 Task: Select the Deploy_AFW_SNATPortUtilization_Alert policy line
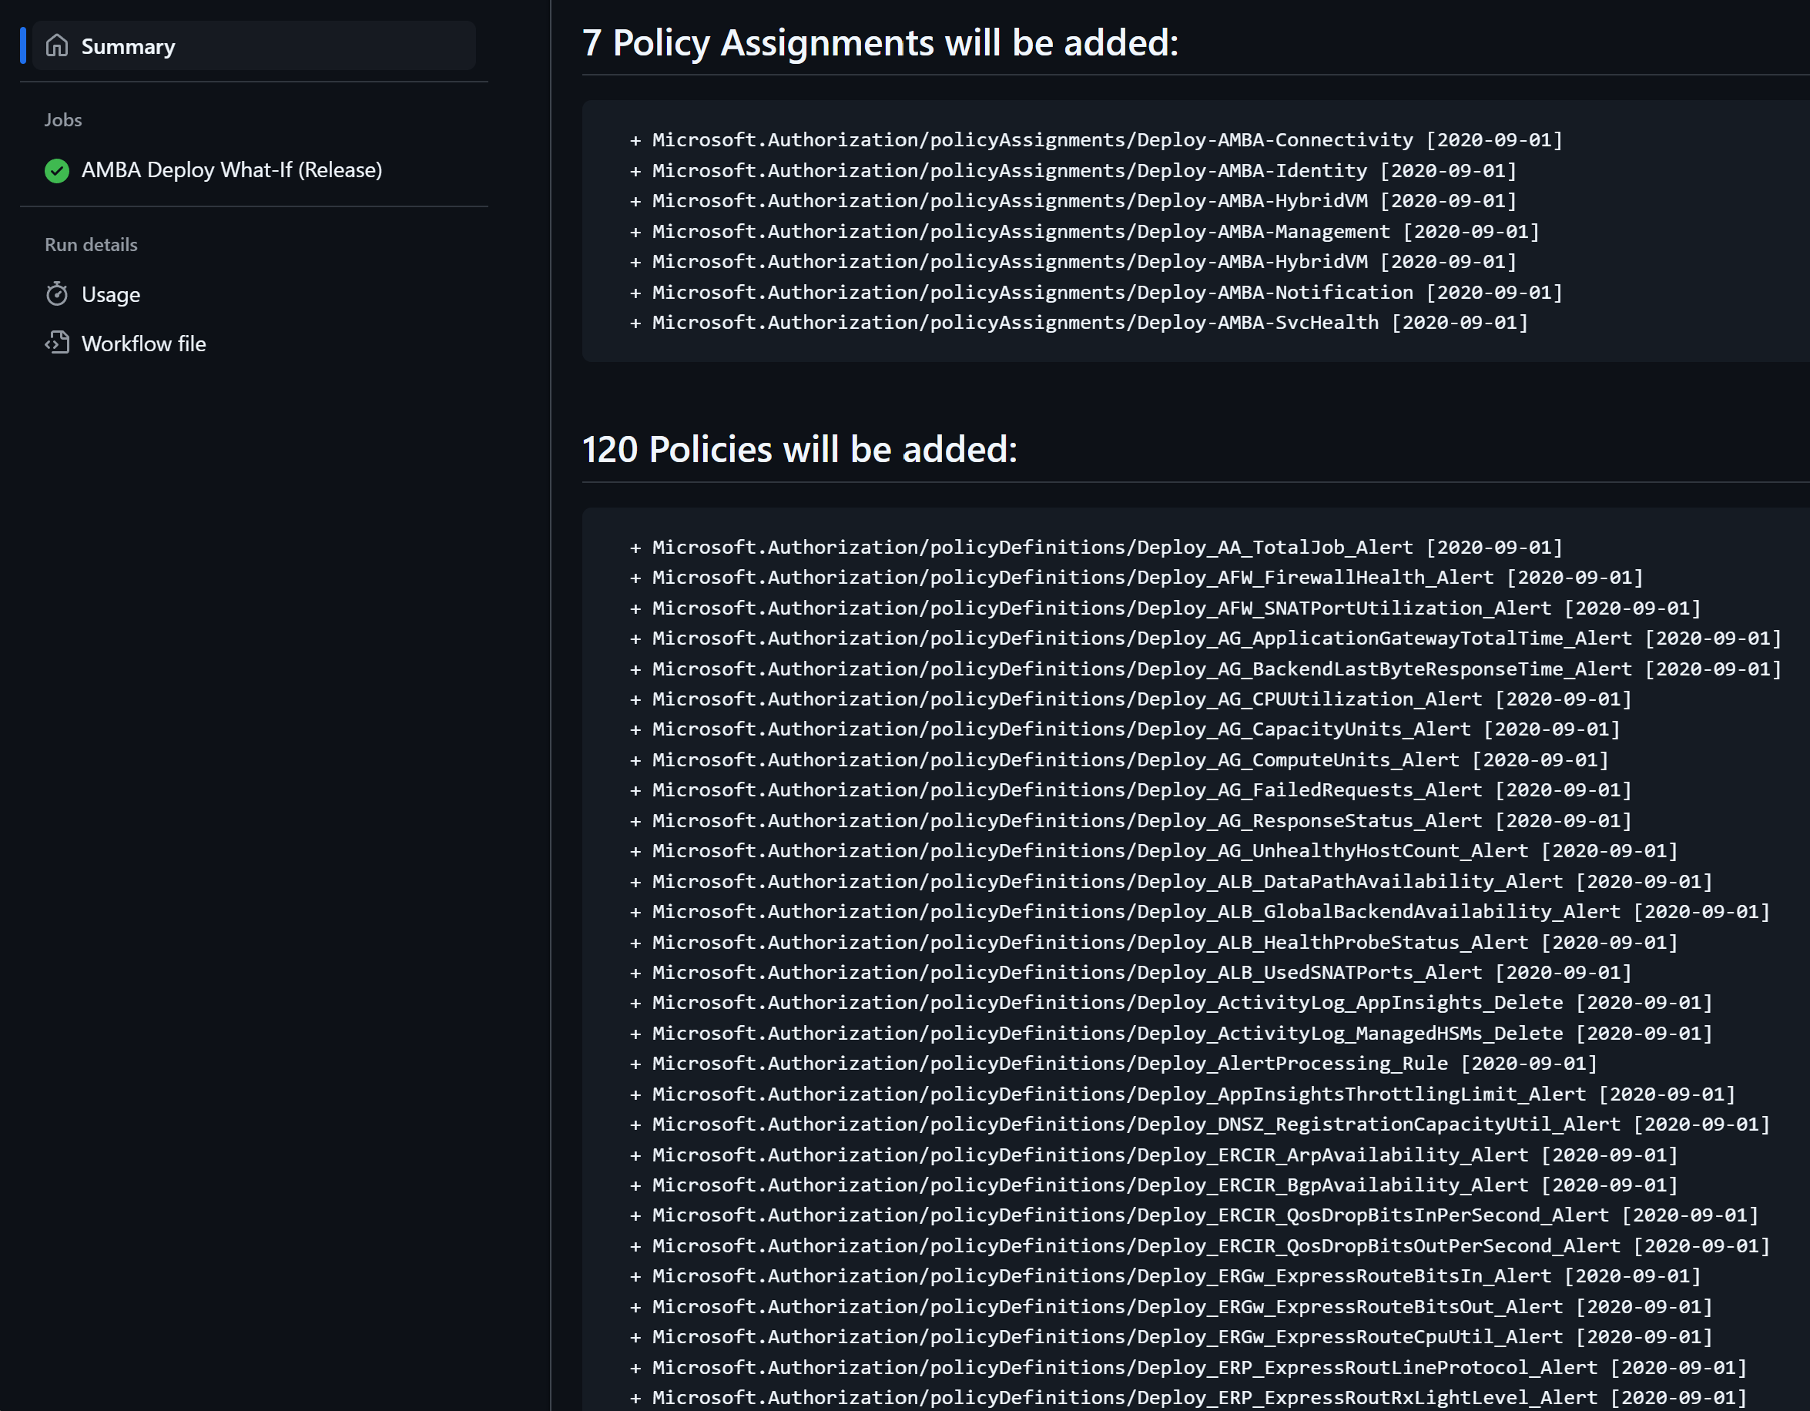point(1165,608)
